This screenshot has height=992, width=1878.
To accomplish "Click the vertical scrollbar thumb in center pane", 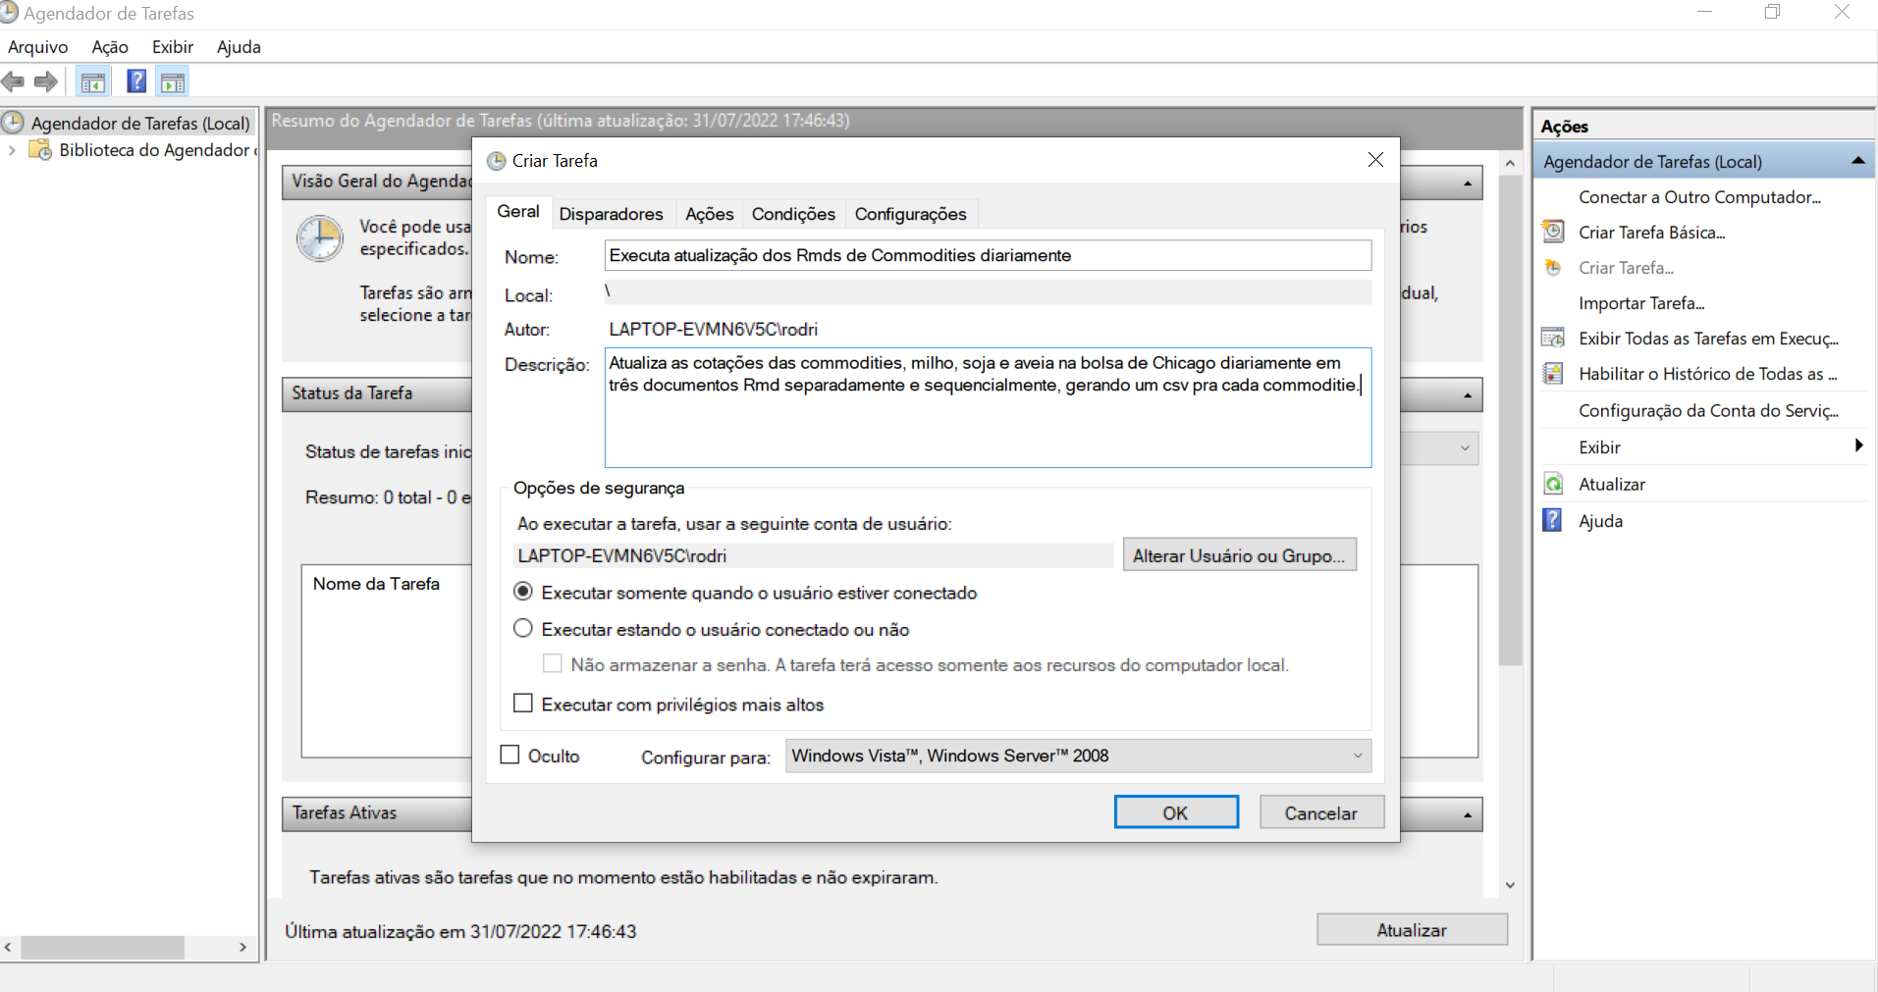I will (x=1510, y=420).
